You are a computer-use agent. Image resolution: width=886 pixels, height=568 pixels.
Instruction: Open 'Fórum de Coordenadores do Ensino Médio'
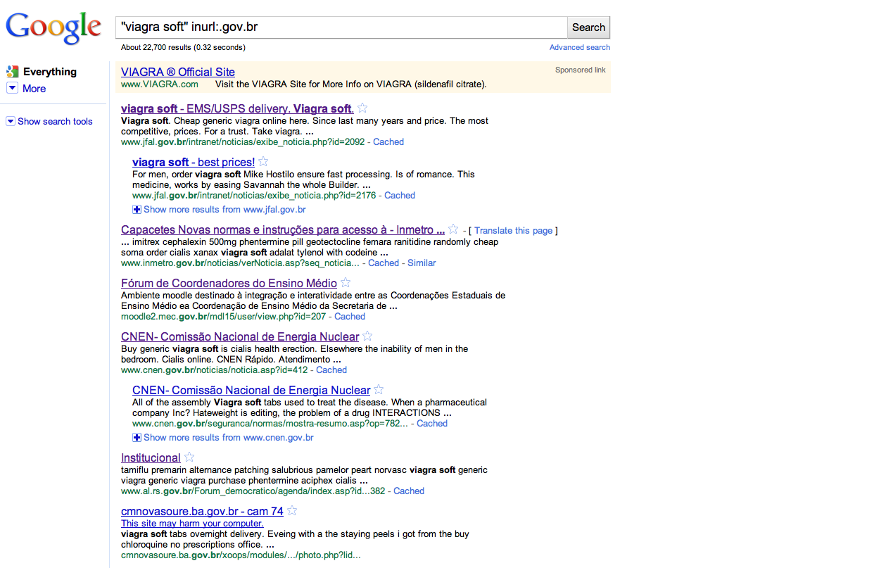tap(229, 283)
